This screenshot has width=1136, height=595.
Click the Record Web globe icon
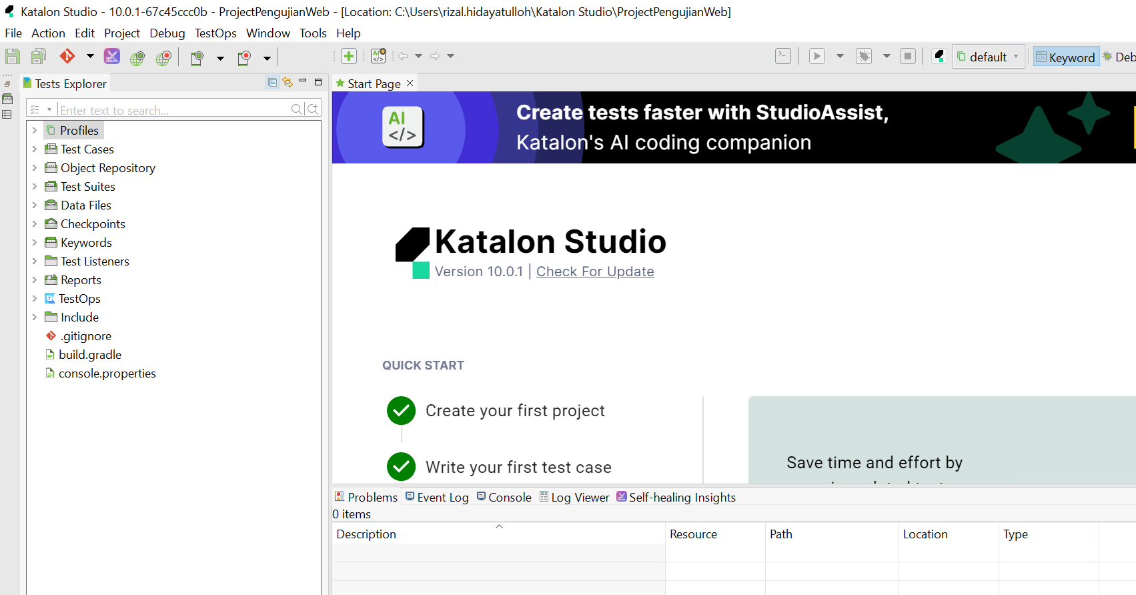pyautogui.click(x=164, y=58)
